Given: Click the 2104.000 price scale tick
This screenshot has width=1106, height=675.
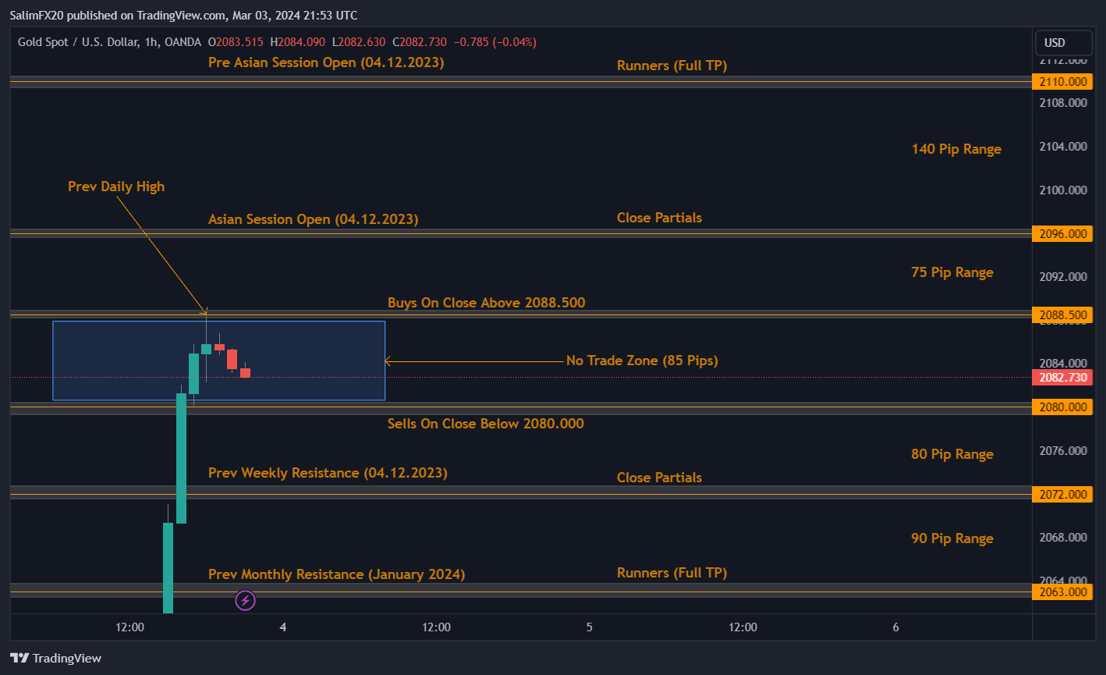Looking at the screenshot, I should pos(1062,147).
